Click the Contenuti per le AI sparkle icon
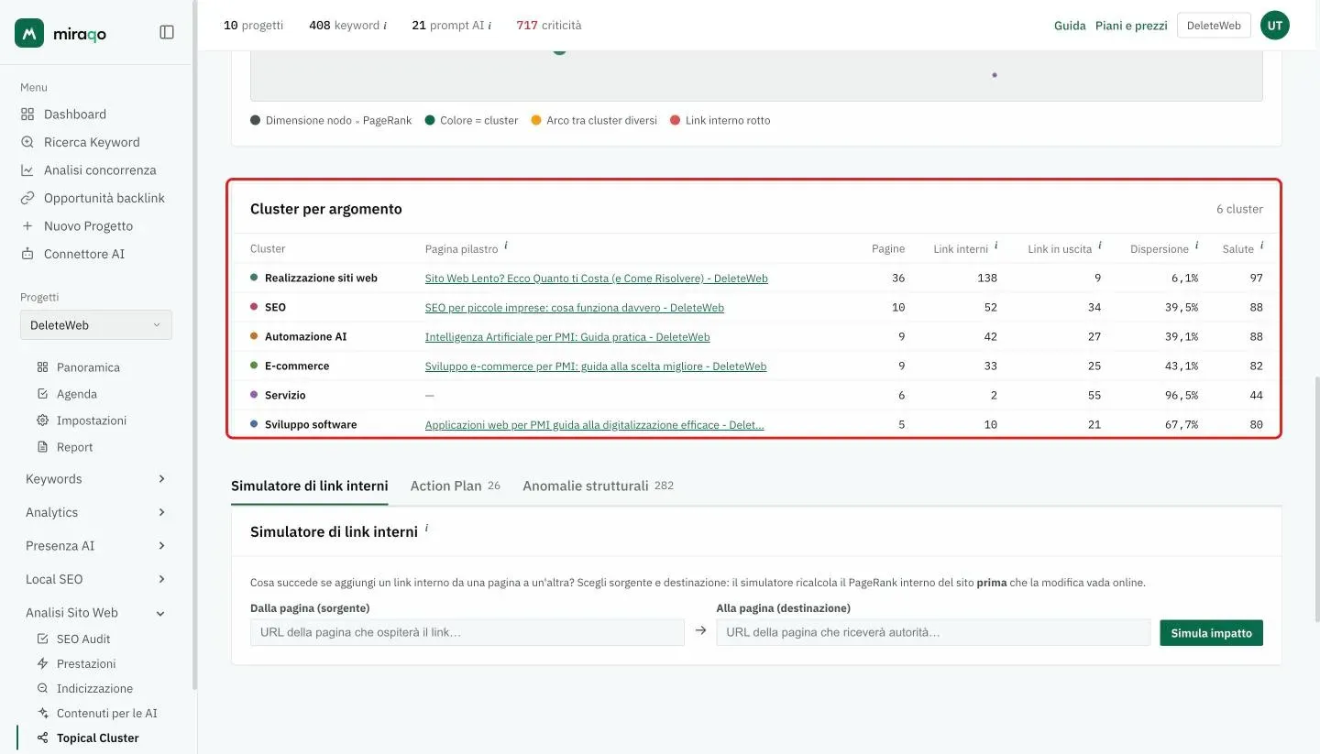1320x754 pixels. 42,713
